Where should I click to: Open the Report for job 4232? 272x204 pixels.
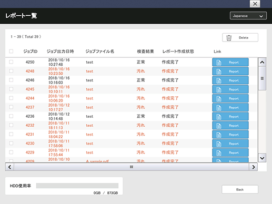coord(230,126)
